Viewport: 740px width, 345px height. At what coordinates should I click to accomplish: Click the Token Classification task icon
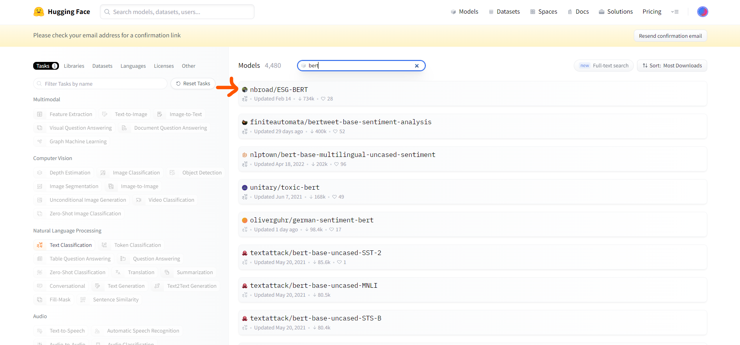click(x=104, y=245)
